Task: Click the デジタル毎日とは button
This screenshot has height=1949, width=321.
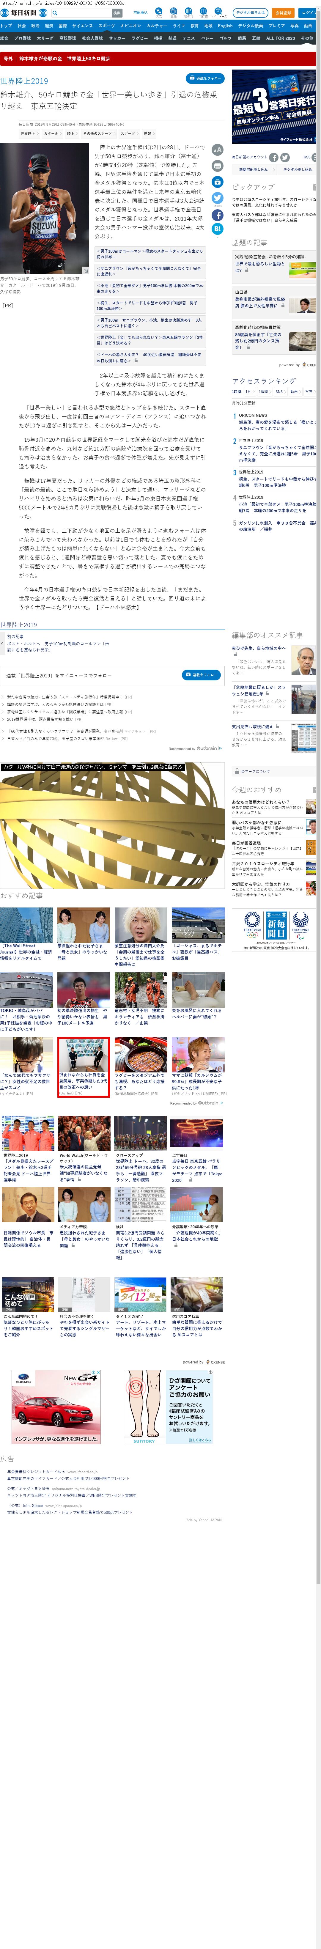Action: coord(250,13)
